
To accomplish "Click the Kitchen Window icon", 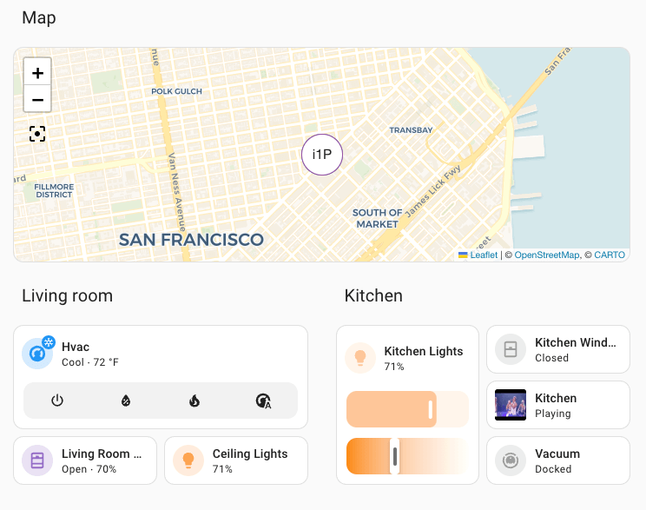I will point(511,349).
